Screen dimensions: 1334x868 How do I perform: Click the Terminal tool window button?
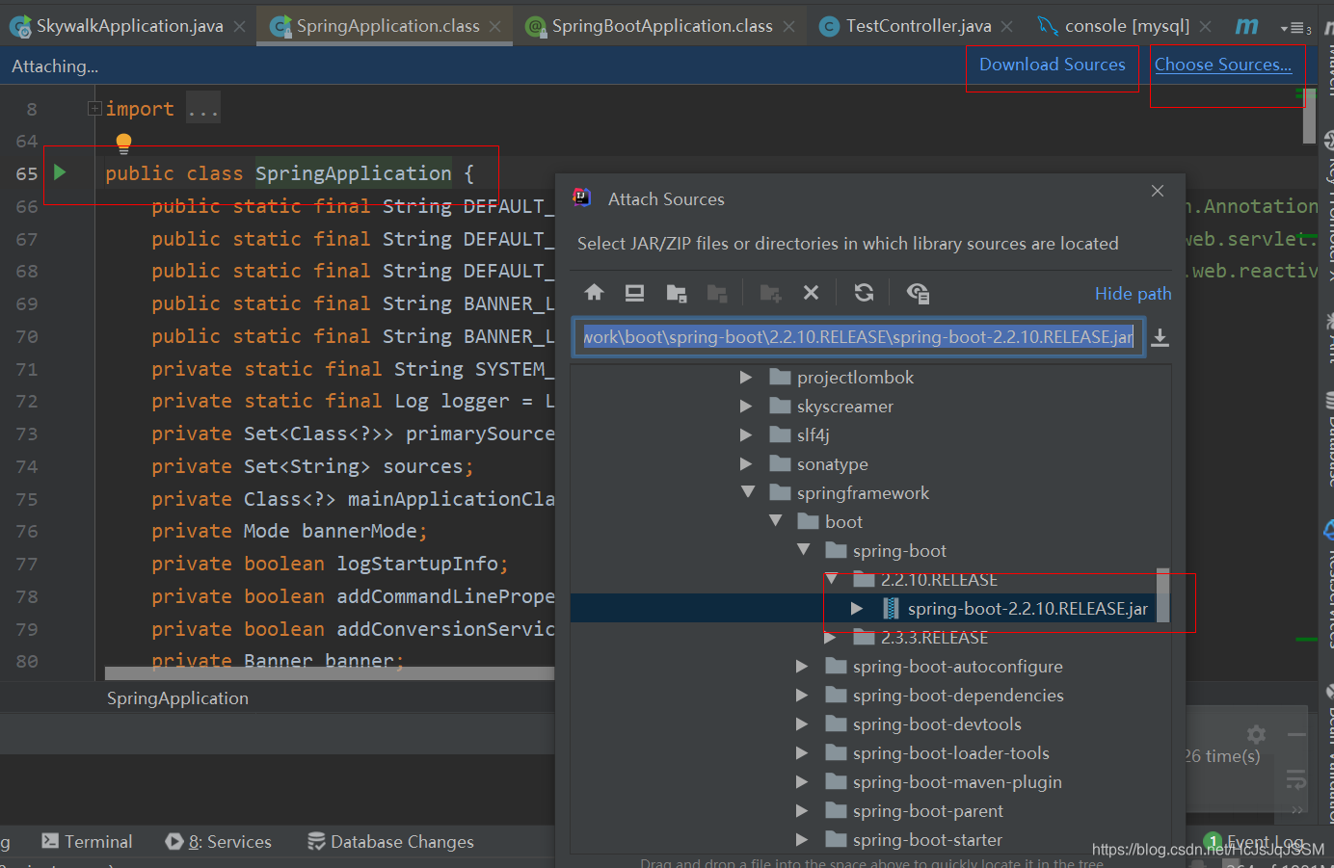(87, 841)
